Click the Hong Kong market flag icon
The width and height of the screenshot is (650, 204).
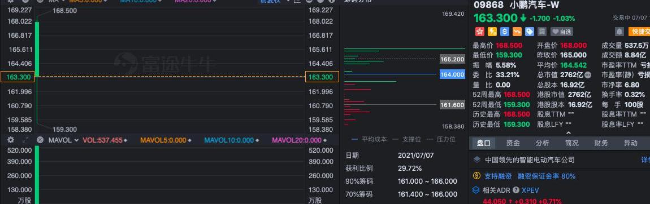(x=479, y=32)
